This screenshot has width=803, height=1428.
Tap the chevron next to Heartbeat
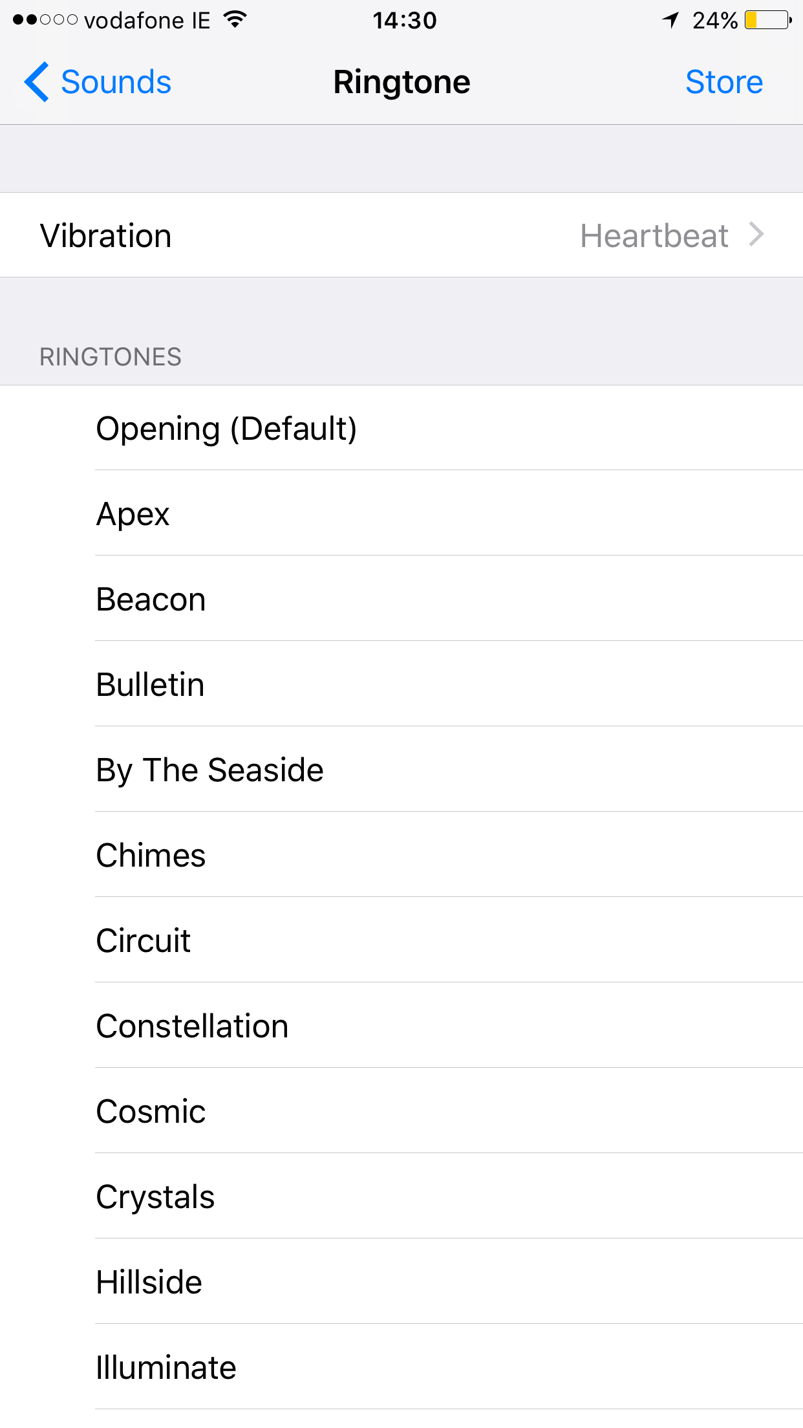(x=756, y=235)
